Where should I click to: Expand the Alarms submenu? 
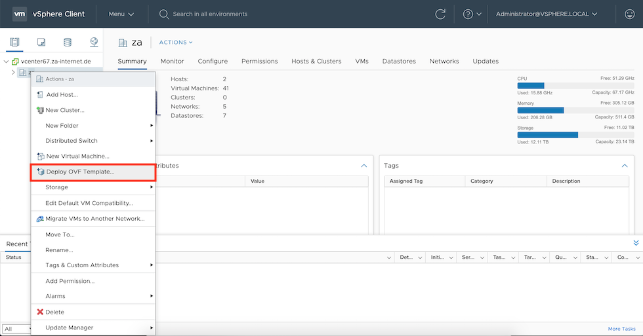click(93, 296)
